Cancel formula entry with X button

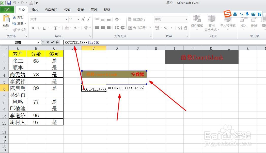click(x=48, y=42)
